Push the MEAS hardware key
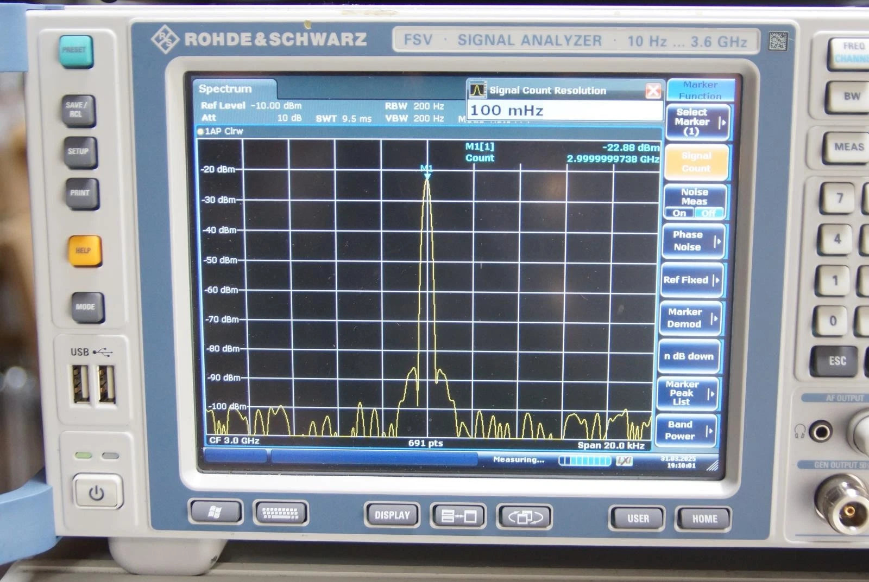Screen dimensions: 869x582 coord(847,147)
